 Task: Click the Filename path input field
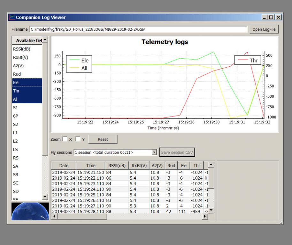tap(138, 29)
